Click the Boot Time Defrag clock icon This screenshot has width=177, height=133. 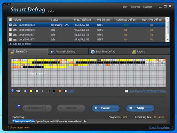tap(93, 52)
